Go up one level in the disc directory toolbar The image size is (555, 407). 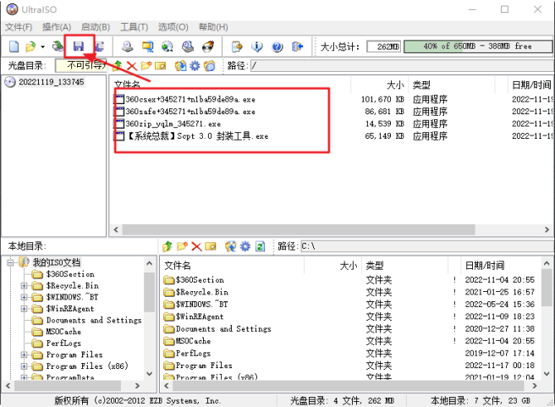coord(118,66)
